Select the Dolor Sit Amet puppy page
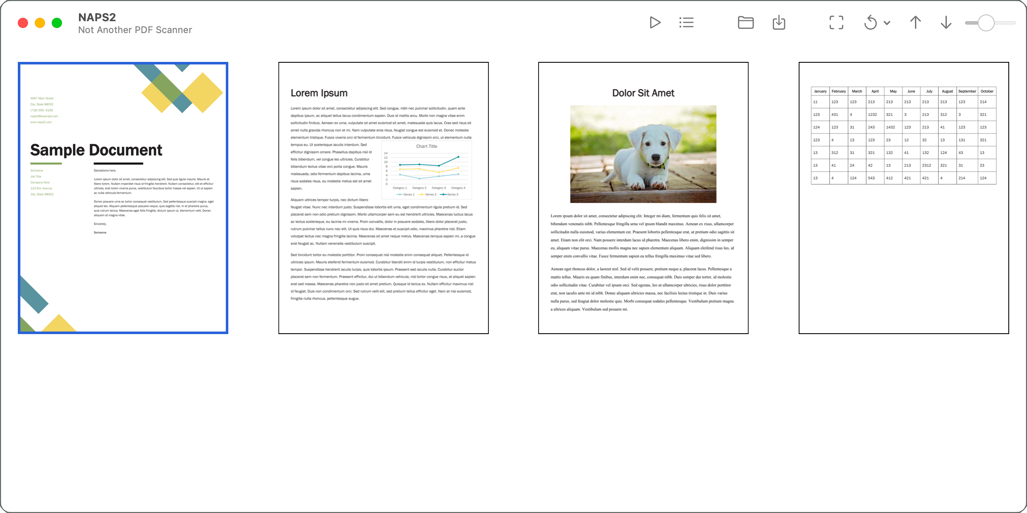The width and height of the screenshot is (1027, 513). 643,198
